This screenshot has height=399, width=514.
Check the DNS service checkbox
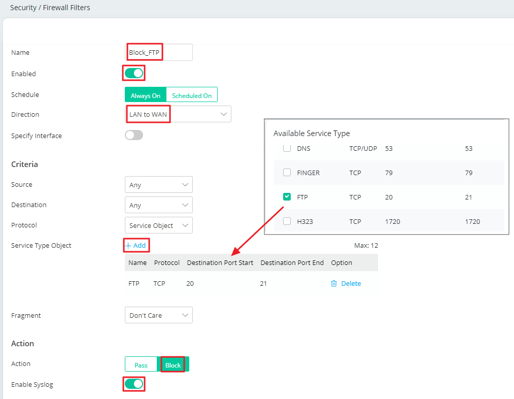point(287,148)
